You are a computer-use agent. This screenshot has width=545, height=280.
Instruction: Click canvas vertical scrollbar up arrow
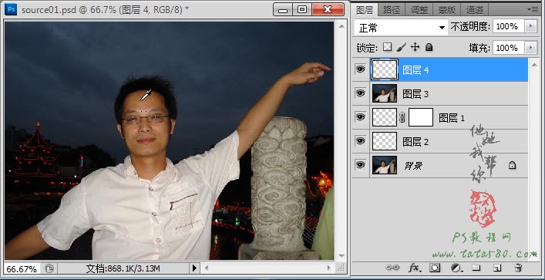coord(341,26)
